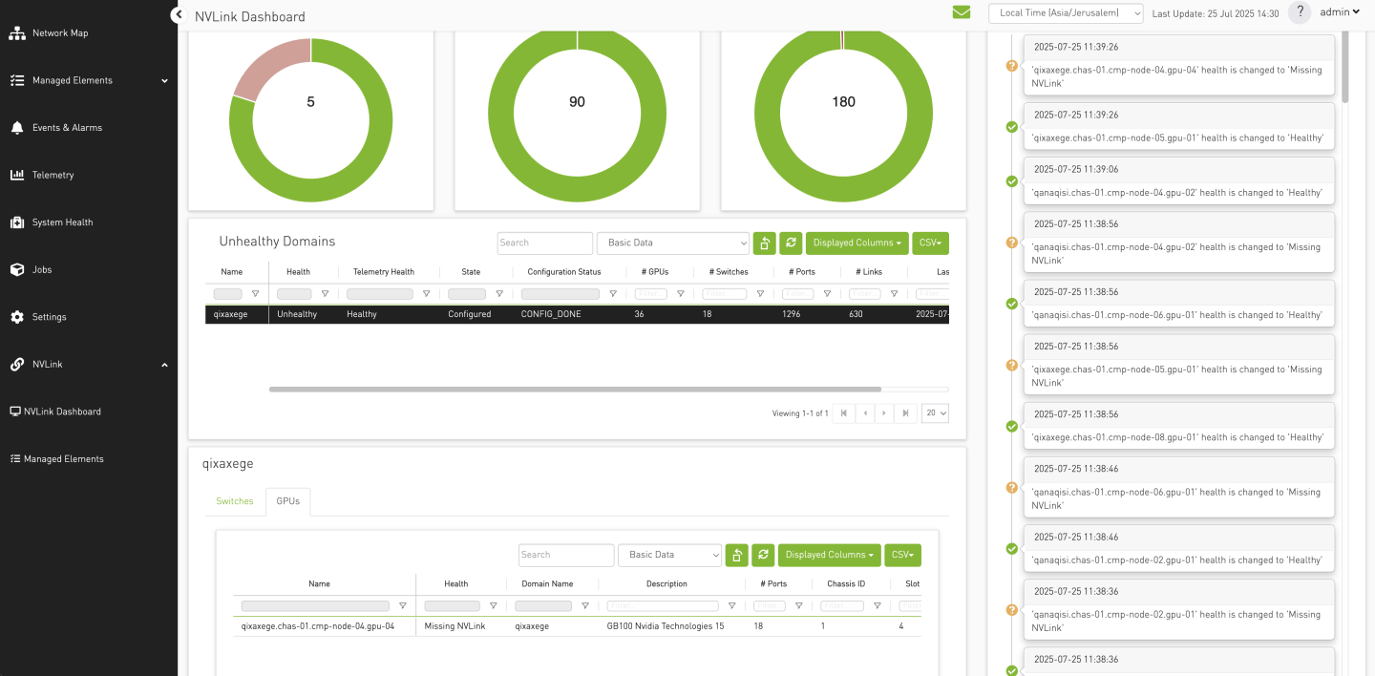Click the CSV export button
1375x676 pixels.
pyautogui.click(x=929, y=243)
